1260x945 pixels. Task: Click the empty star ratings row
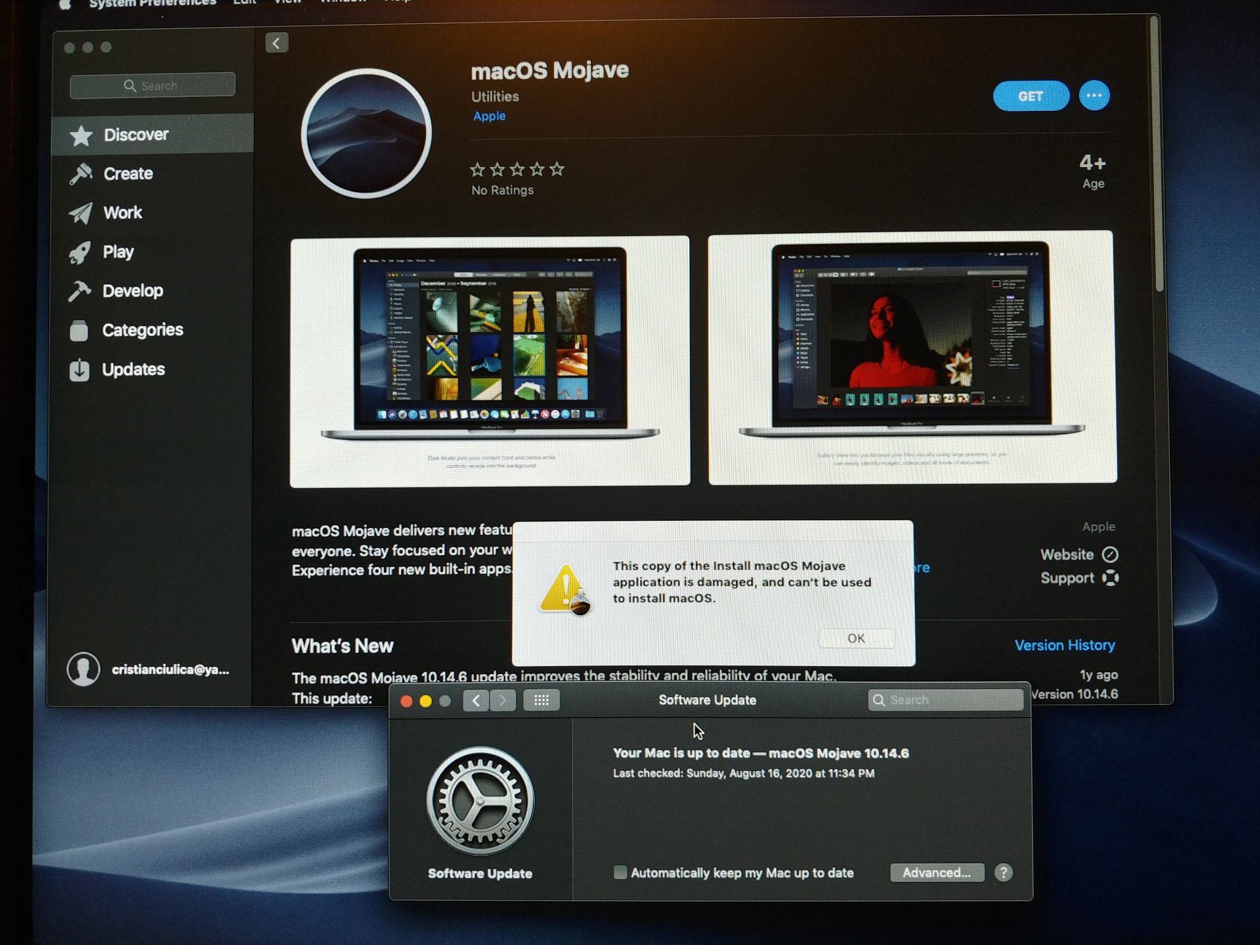coord(517,169)
